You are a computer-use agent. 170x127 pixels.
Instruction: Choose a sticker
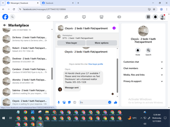(x=69, y=102)
